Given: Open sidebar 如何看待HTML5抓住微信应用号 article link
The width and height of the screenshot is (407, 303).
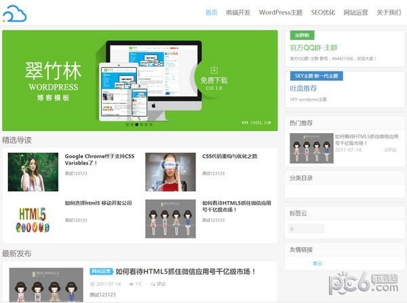Looking at the screenshot, I should tap(366, 139).
